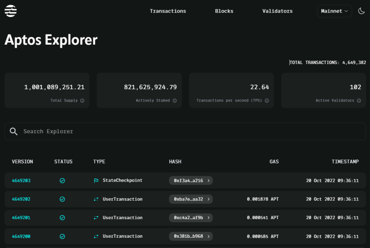This screenshot has height=248, width=370.
Task: Click the GAS column header
Action: pyautogui.click(x=274, y=162)
